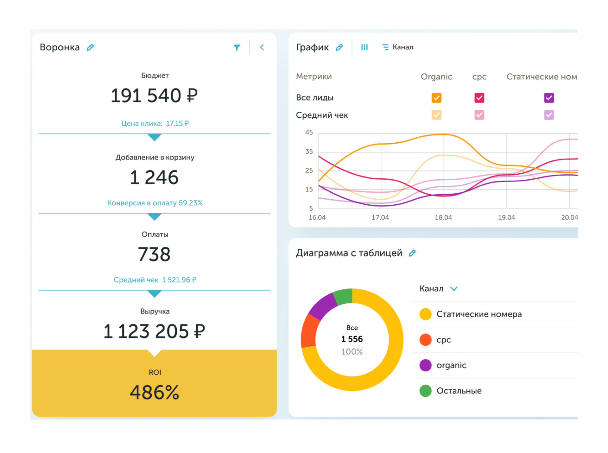Select the organic legend row

pyautogui.click(x=451, y=365)
